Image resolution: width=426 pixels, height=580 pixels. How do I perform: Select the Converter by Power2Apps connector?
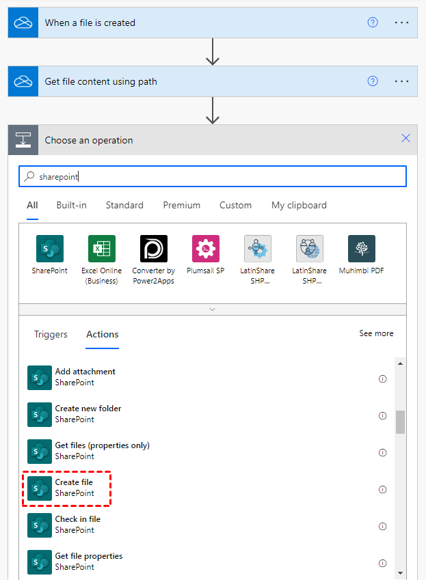[x=154, y=260]
